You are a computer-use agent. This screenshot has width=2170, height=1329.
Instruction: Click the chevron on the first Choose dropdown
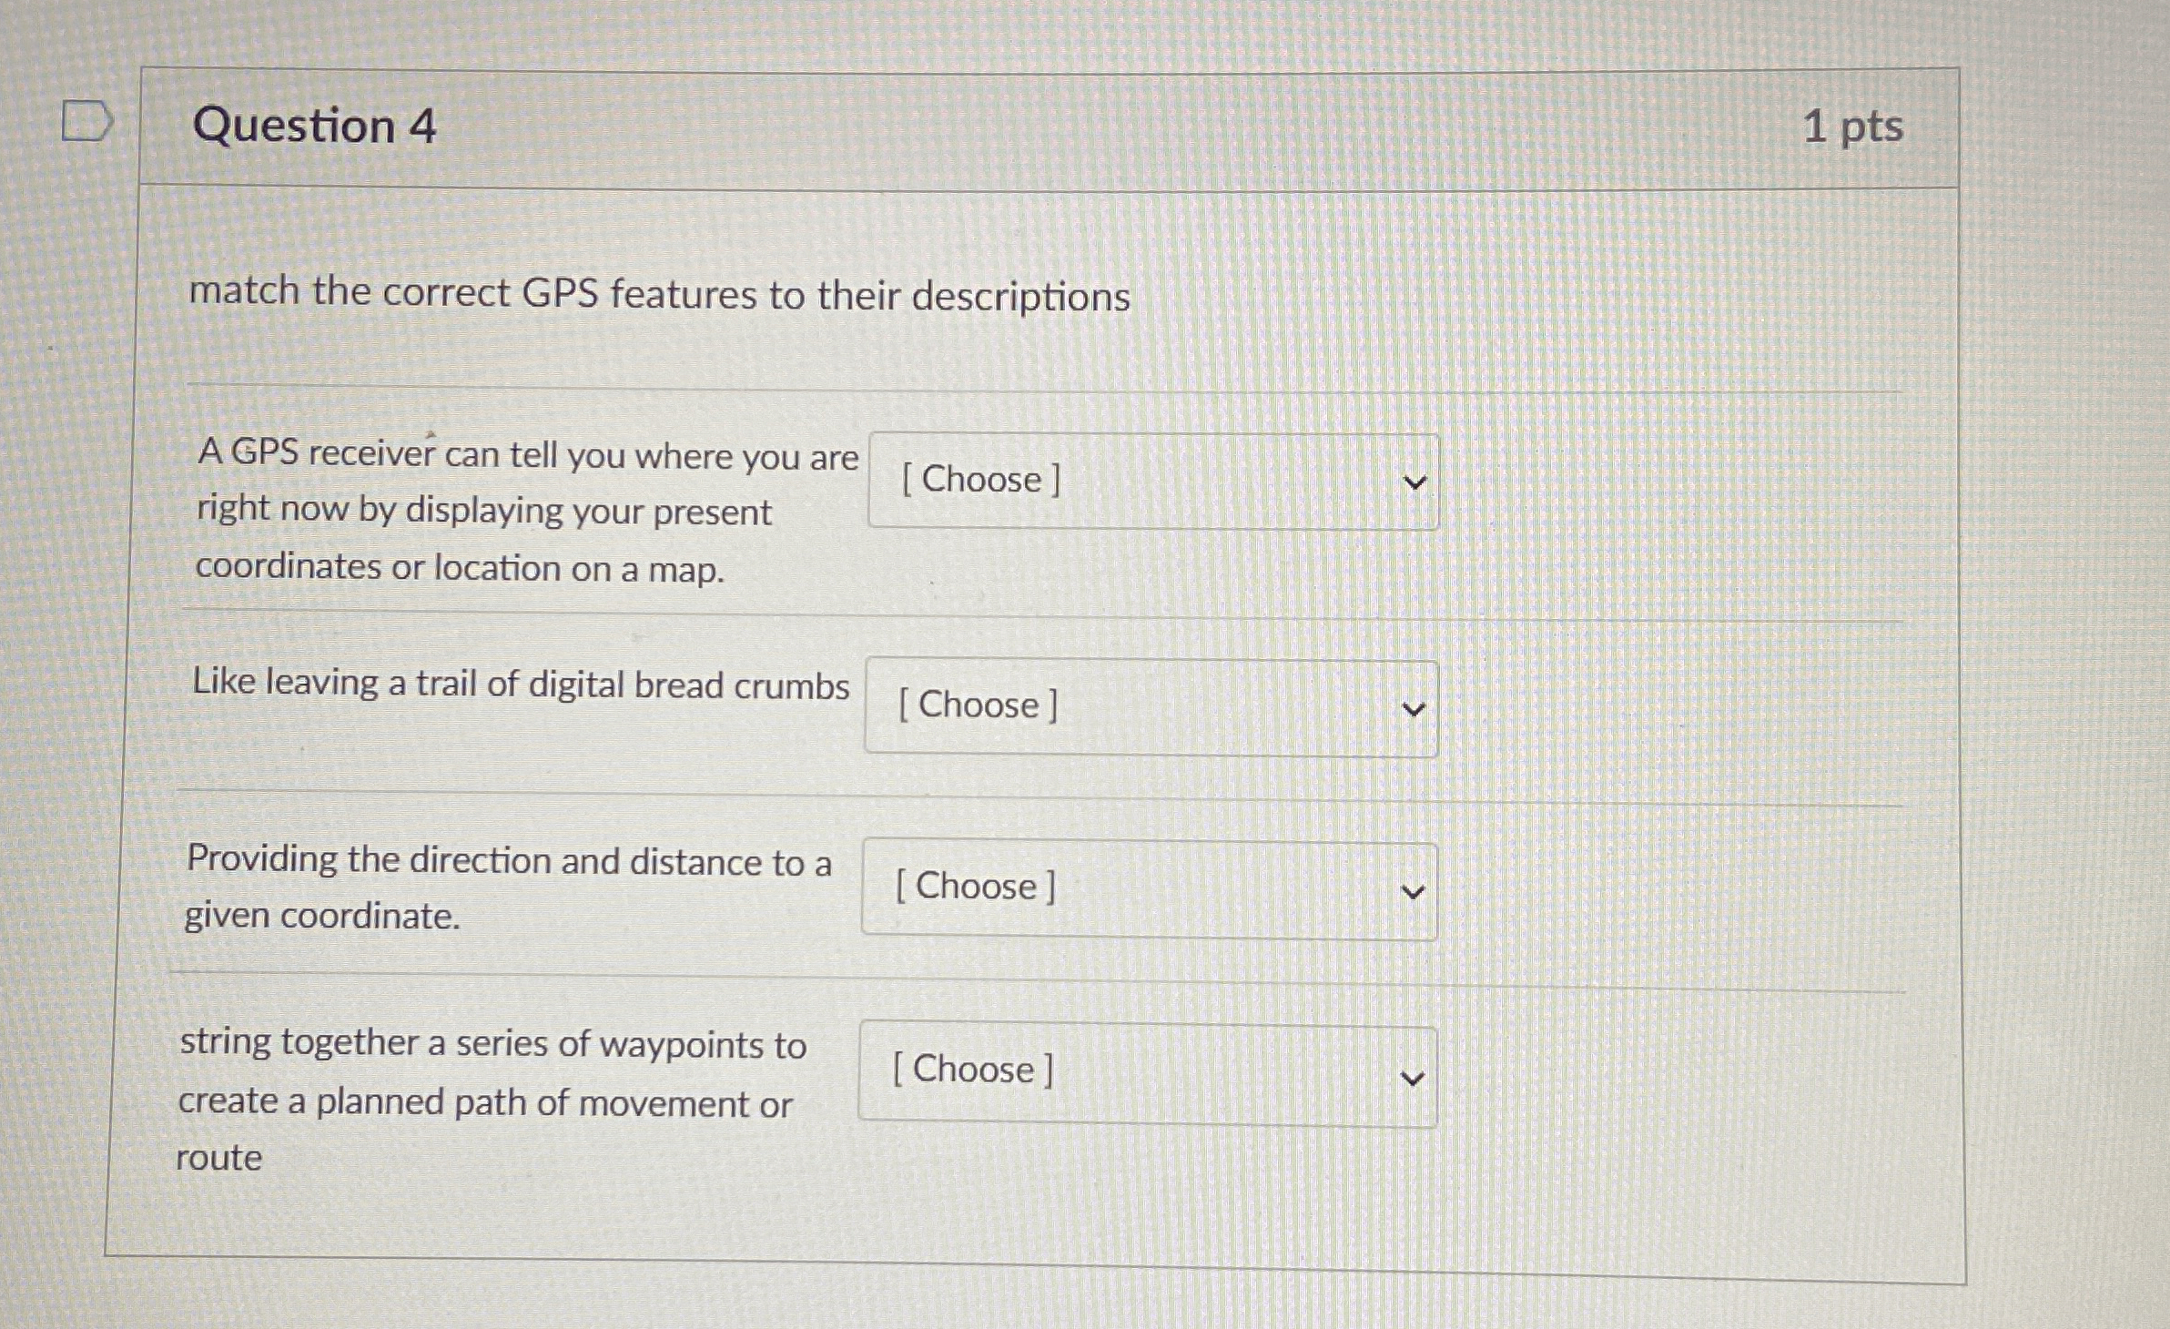pos(1413,483)
